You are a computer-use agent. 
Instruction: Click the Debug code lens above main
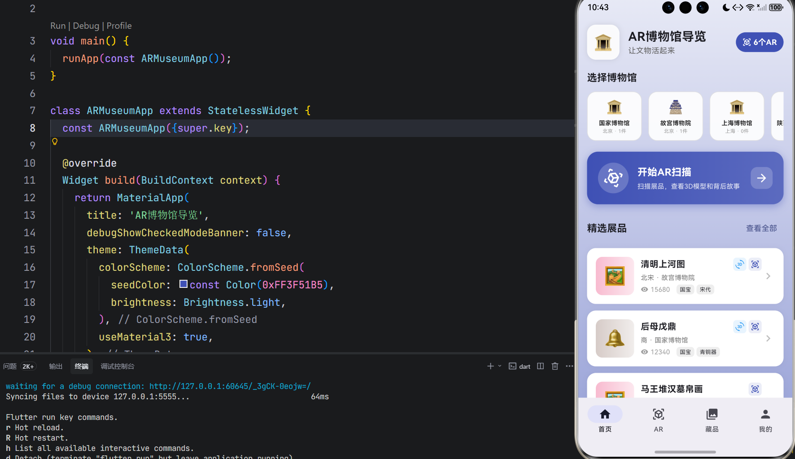(x=86, y=26)
